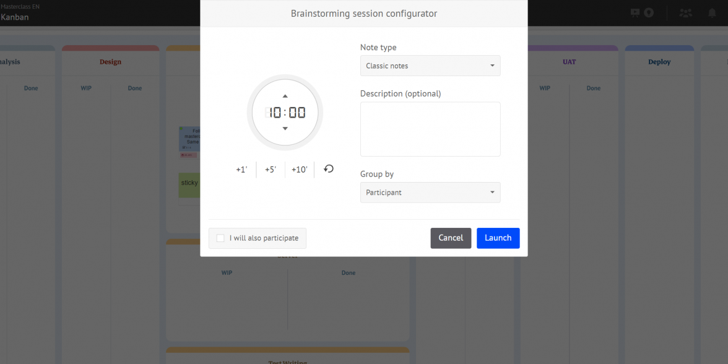Click the brainstorming lightbulb icon

tap(649, 12)
